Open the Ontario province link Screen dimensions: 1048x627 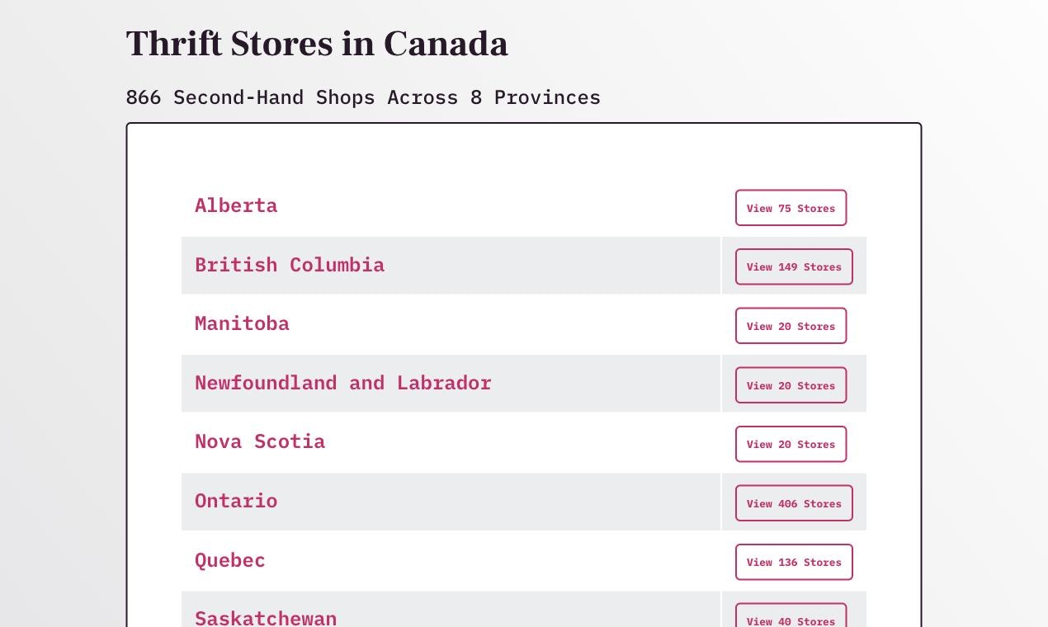coord(236,501)
